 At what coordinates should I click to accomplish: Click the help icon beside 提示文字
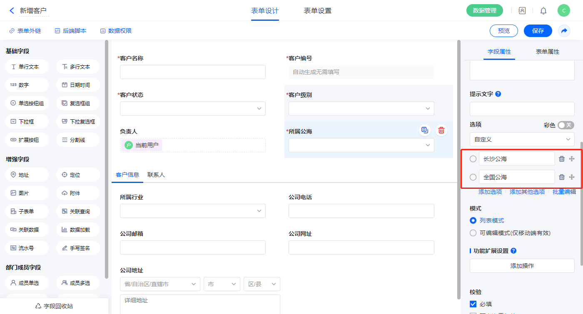tap(498, 94)
